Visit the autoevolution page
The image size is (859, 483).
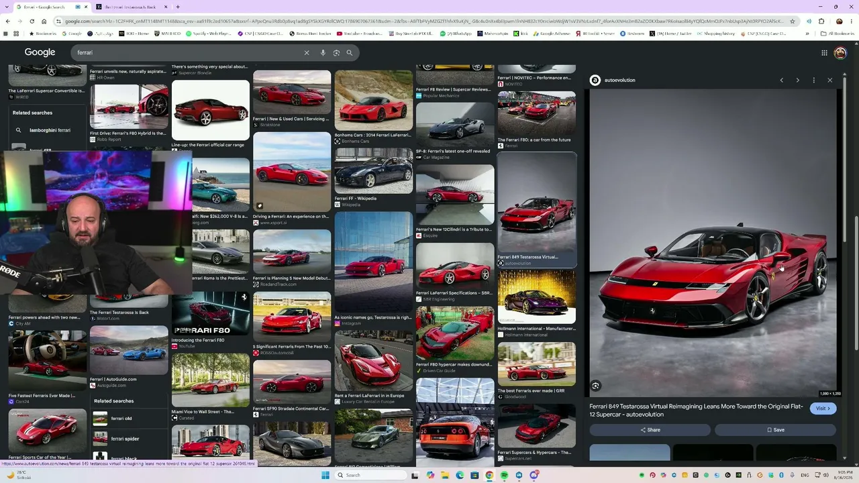pos(823,409)
